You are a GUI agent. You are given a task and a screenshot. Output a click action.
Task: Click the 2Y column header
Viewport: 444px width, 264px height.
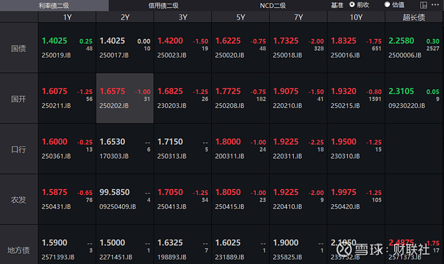point(125,17)
